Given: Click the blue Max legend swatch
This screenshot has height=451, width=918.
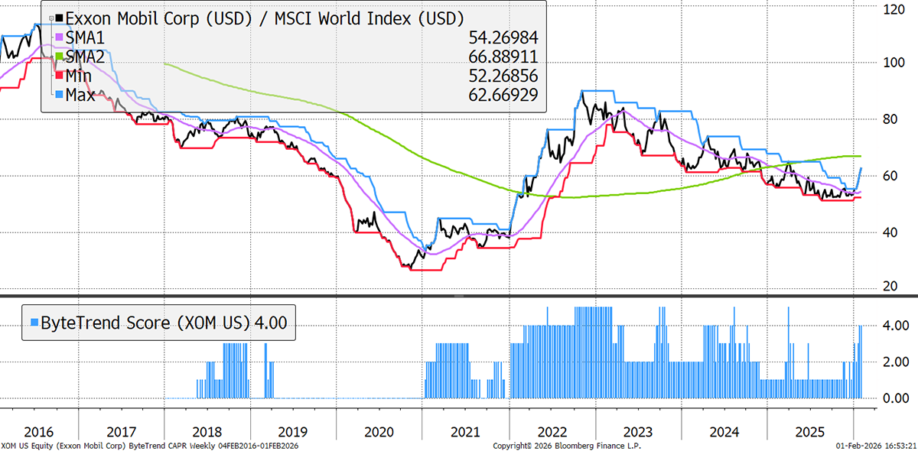Looking at the screenshot, I should point(60,94).
